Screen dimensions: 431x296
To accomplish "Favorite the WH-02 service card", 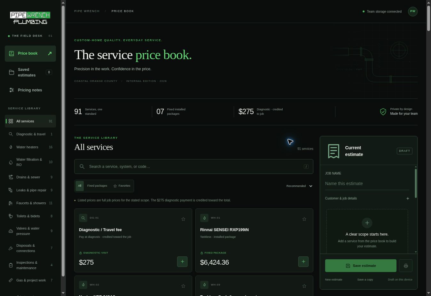I will coord(183,286).
